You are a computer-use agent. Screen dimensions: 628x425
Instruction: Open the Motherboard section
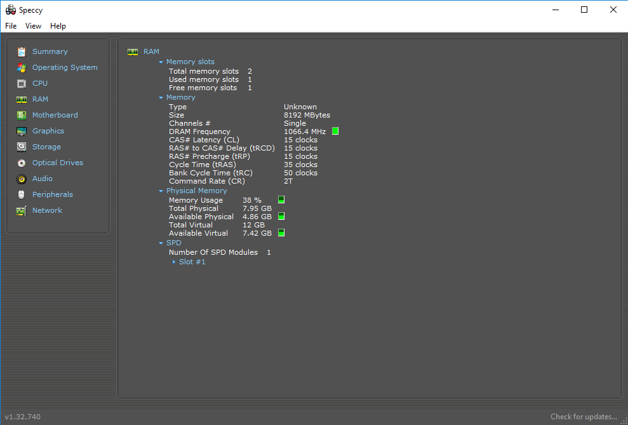tap(55, 115)
